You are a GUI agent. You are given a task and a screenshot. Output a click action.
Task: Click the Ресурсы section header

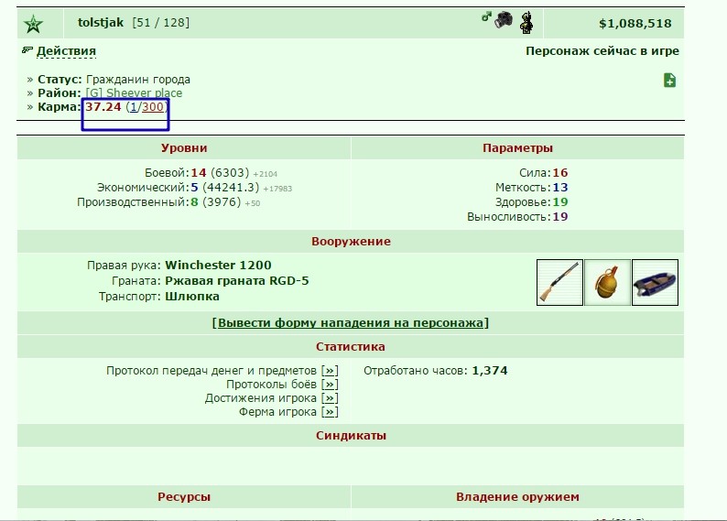(184, 497)
